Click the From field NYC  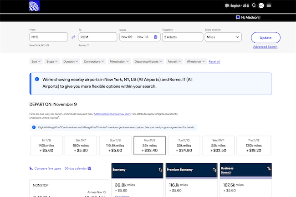49,37
